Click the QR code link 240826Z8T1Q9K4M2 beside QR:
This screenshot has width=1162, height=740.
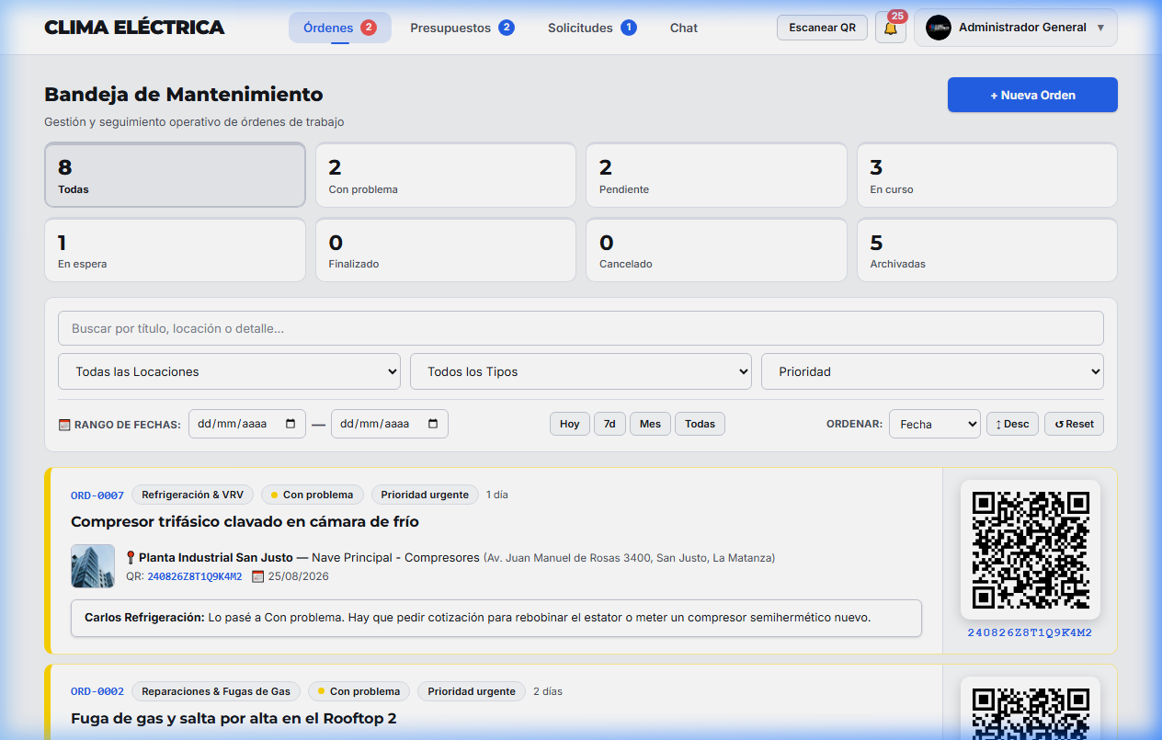coord(195,576)
